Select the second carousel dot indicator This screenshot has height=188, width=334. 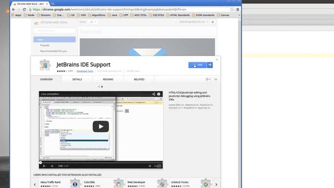(102, 87)
